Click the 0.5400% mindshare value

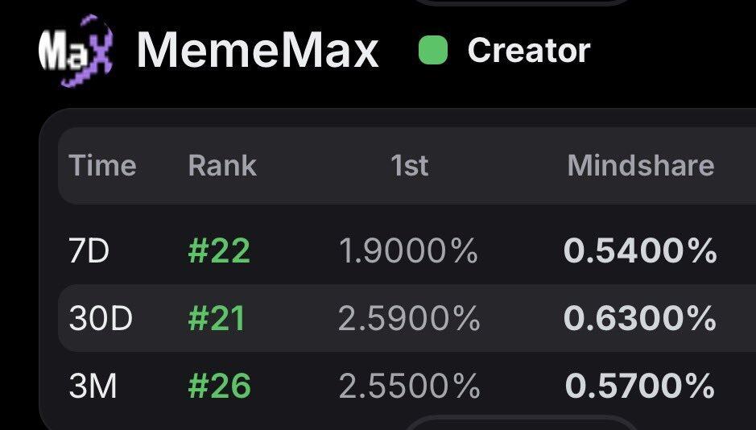[640, 252]
